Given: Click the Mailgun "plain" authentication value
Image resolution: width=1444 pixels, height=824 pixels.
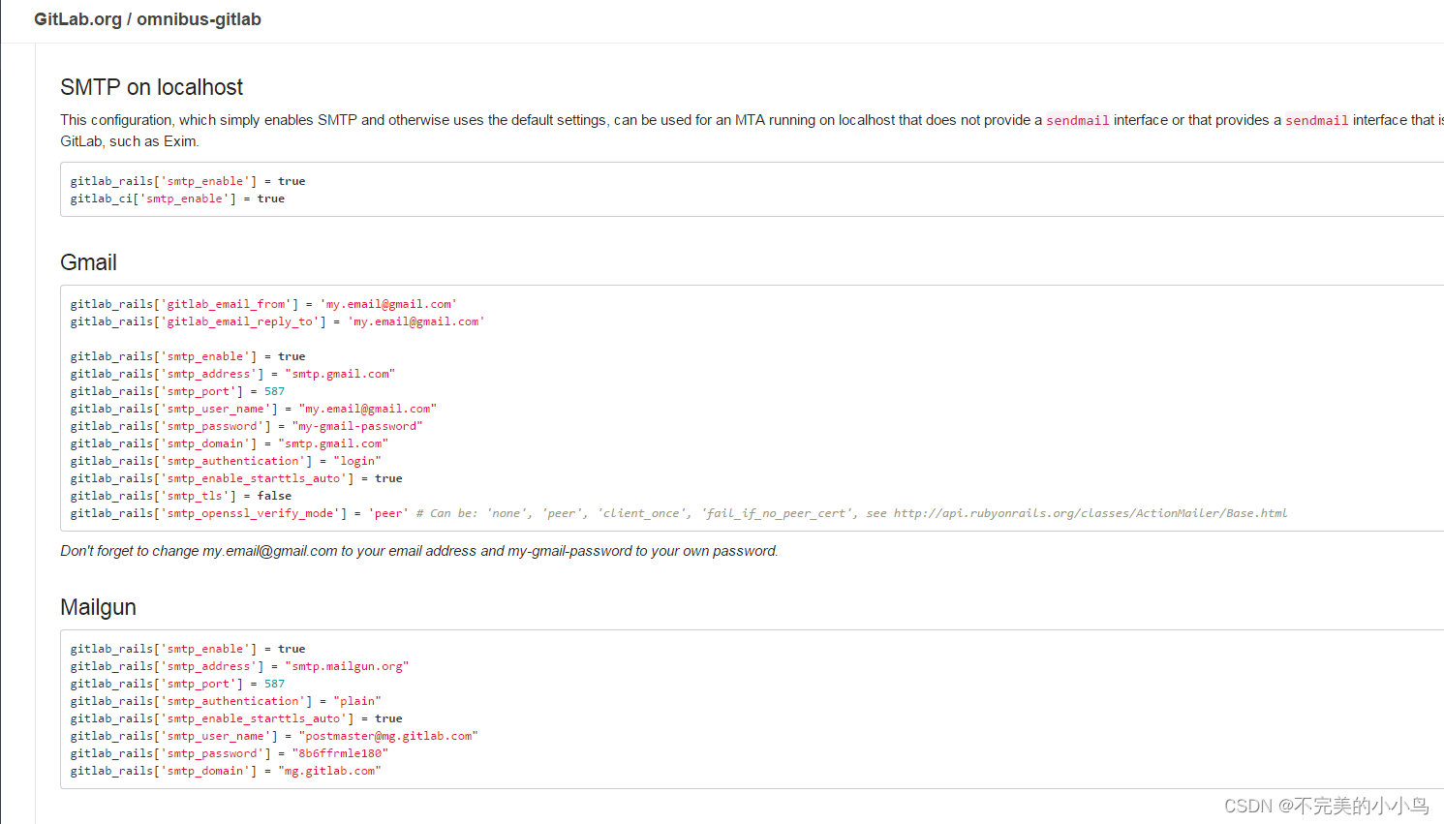Looking at the screenshot, I should coord(357,701).
